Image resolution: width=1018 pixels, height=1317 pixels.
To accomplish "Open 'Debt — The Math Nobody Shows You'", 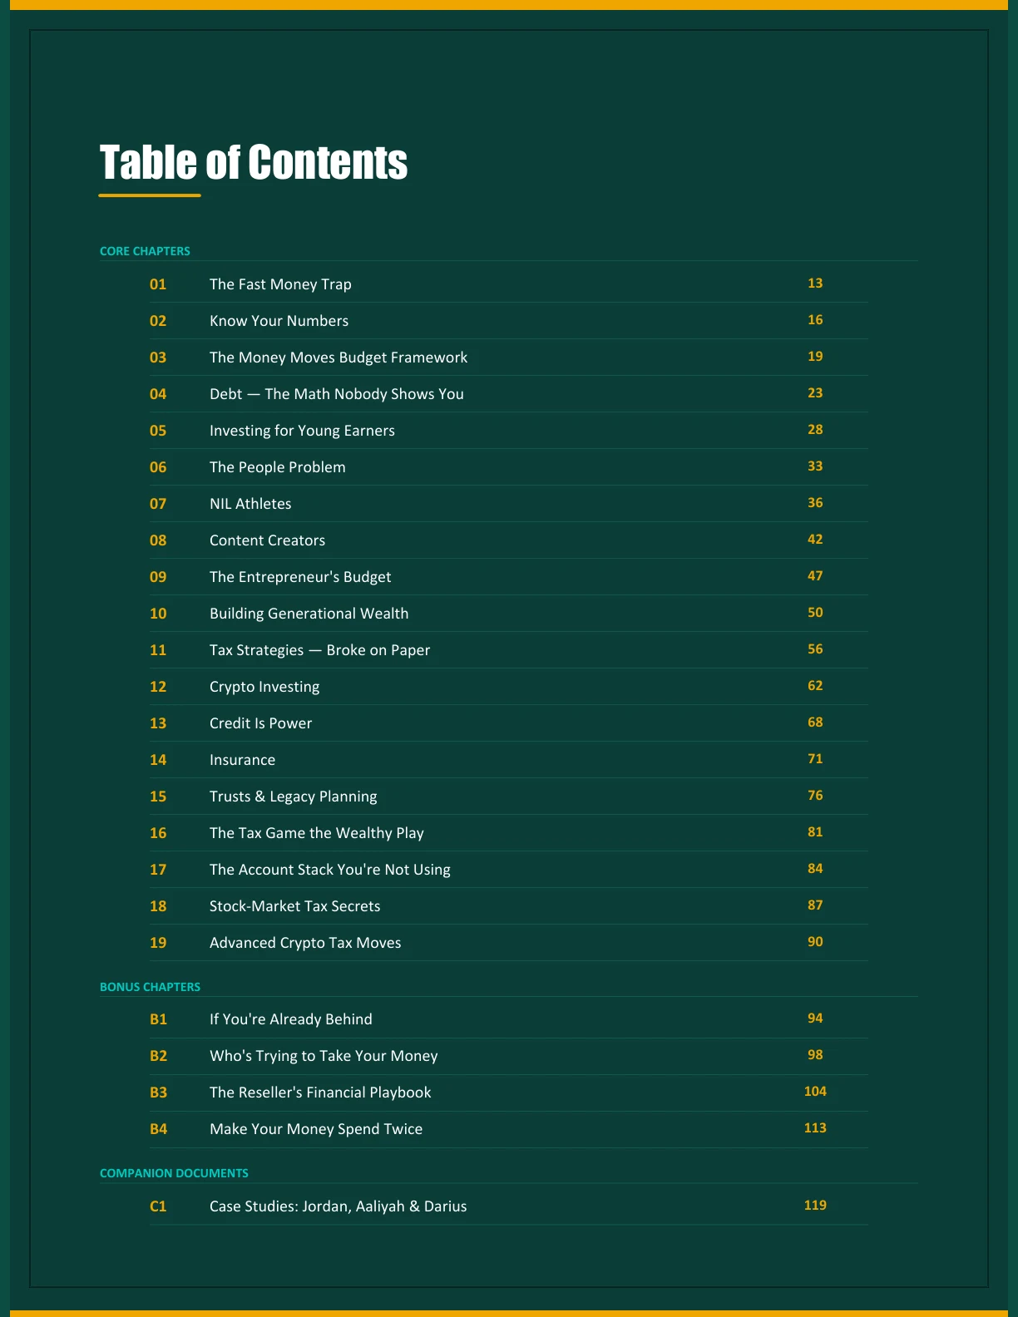I will 337,394.
